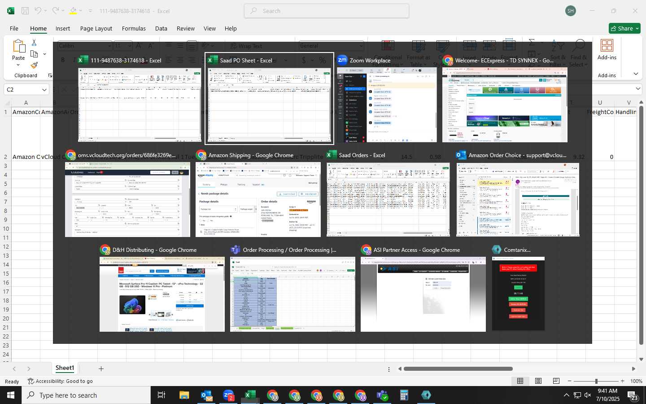The height and width of the screenshot is (404, 646).
Task: Redo the last action
Action: 55,11
